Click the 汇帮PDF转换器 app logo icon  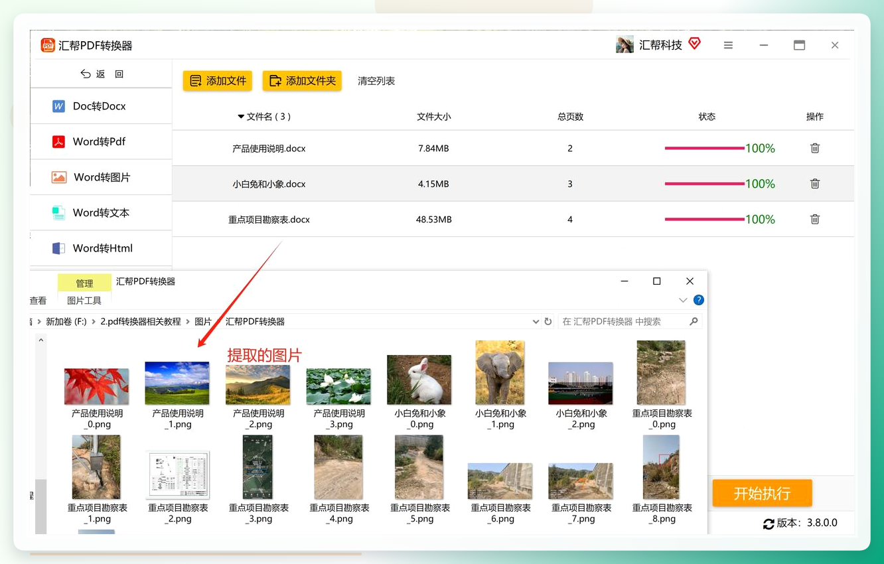click(x=48, y=45)
